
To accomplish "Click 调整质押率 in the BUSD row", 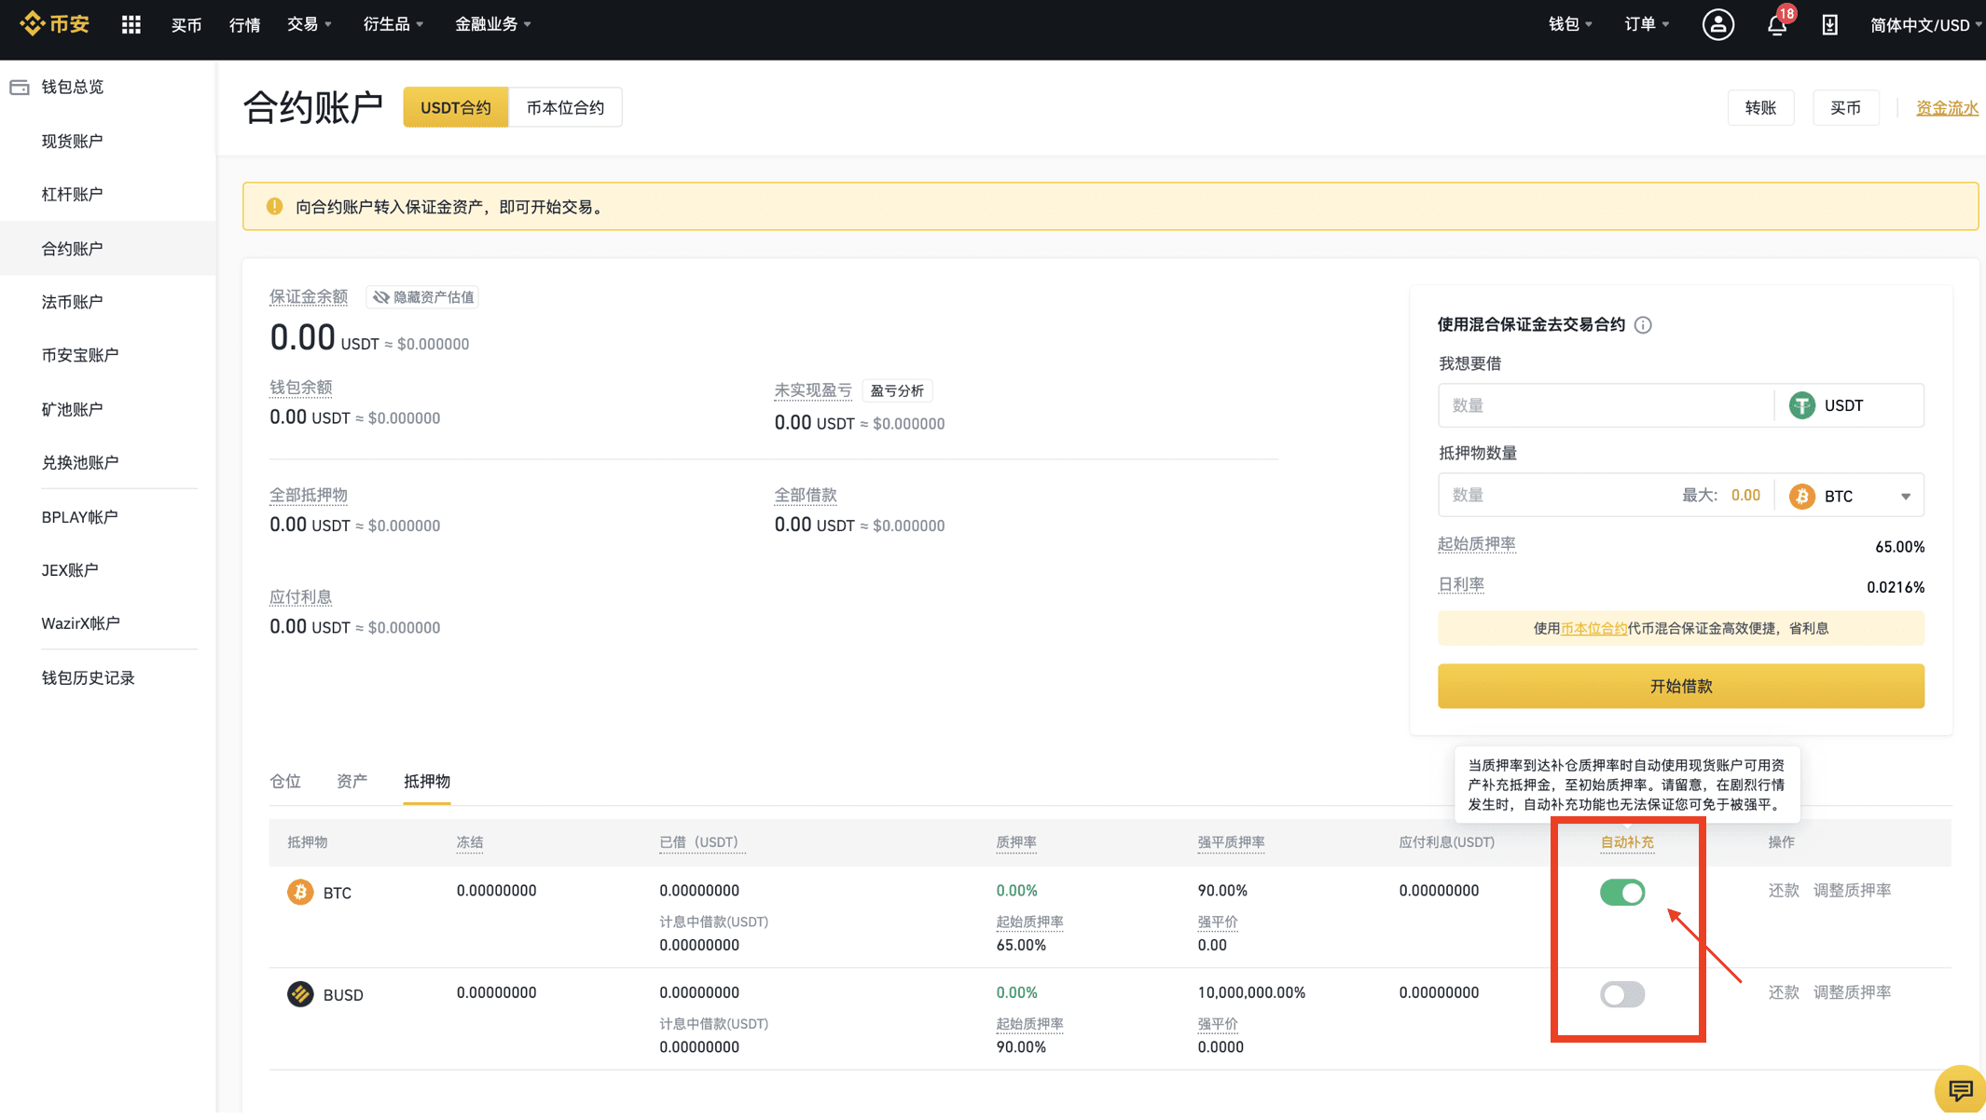I will click(1852, 993).
